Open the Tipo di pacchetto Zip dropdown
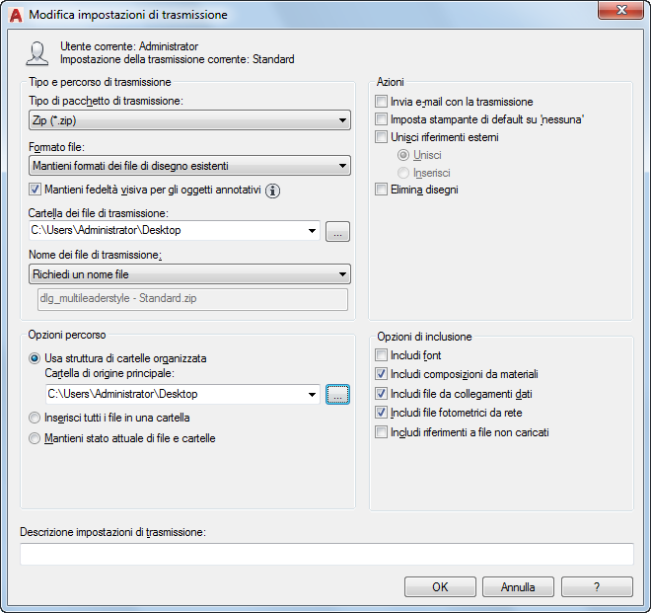 pos(189,120)
